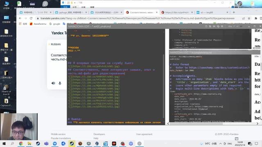Open the notification center icon
Viewport: 262px width, 147px height.
(x=257, y=143)
